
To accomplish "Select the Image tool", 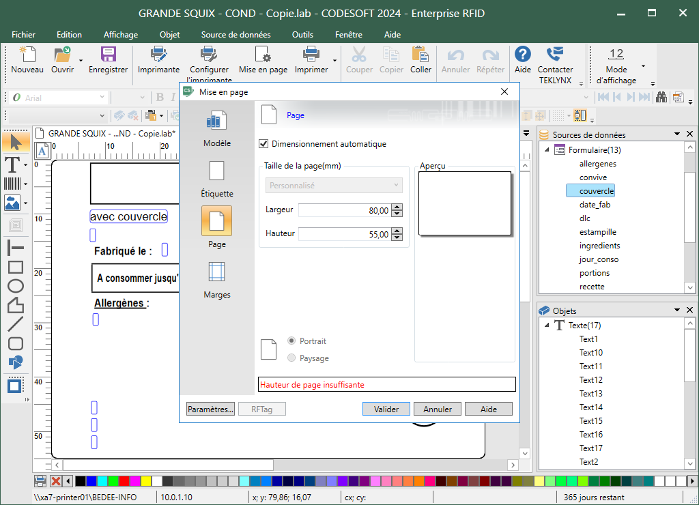I will point(12,203).
